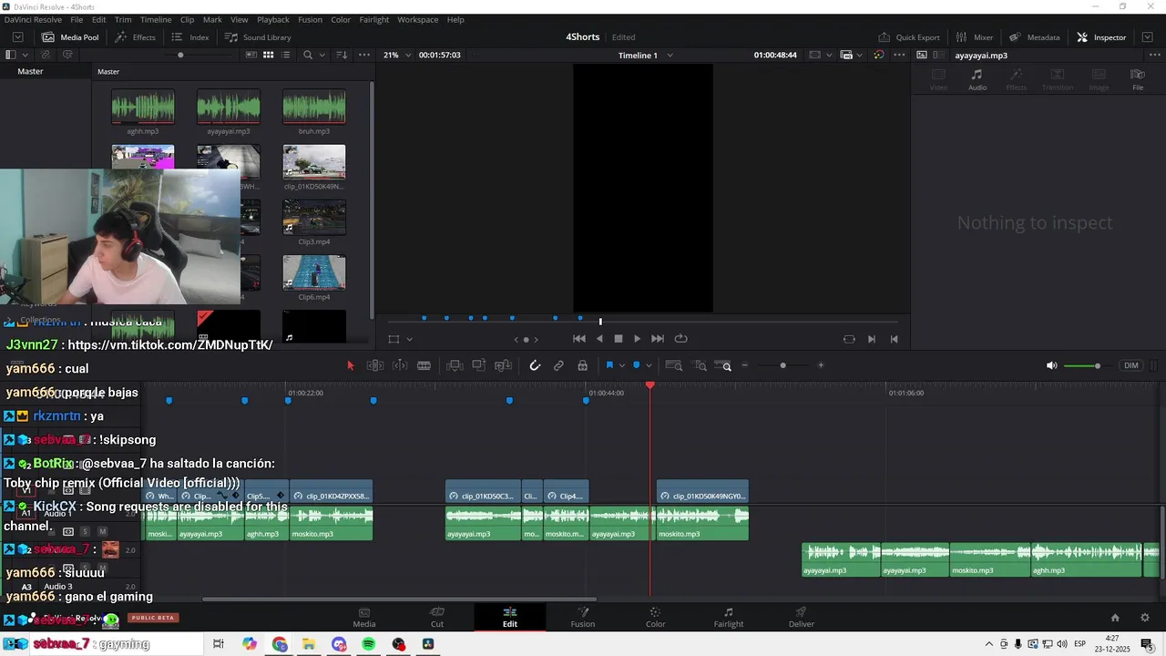Toggle Loop playback in the viewer

680,339
